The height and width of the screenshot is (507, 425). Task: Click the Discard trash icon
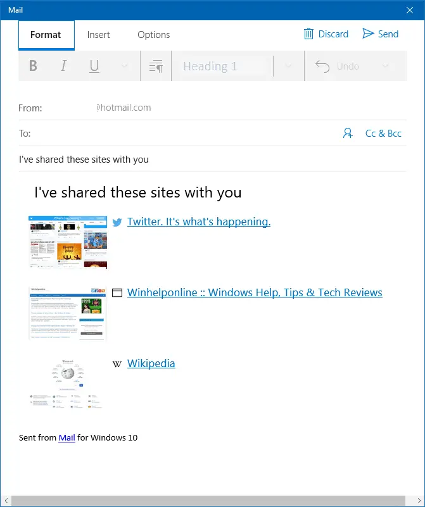coord(308,34)
